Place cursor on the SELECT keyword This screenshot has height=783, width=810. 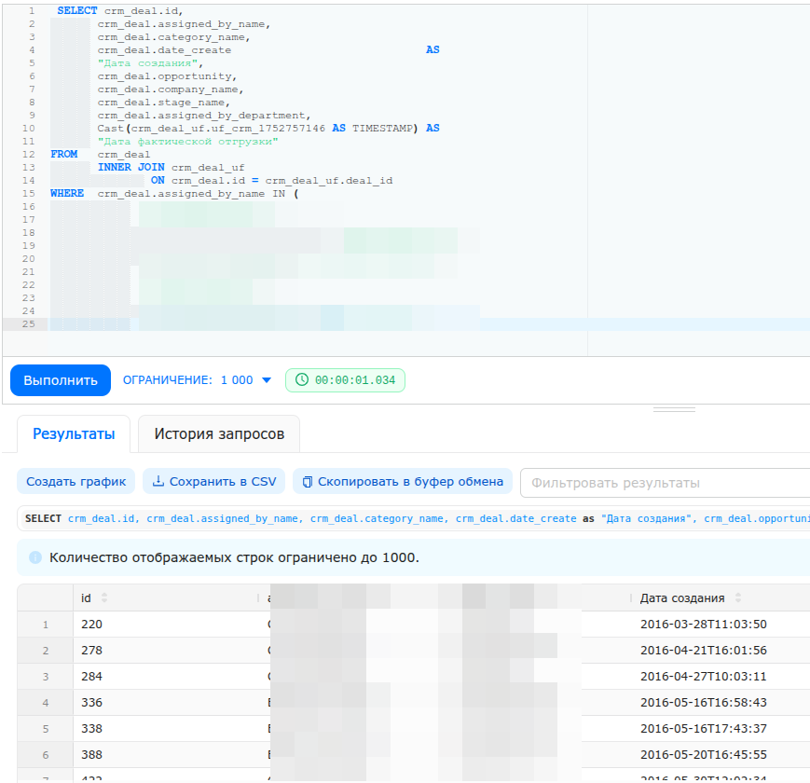click(x=77, y=11)
